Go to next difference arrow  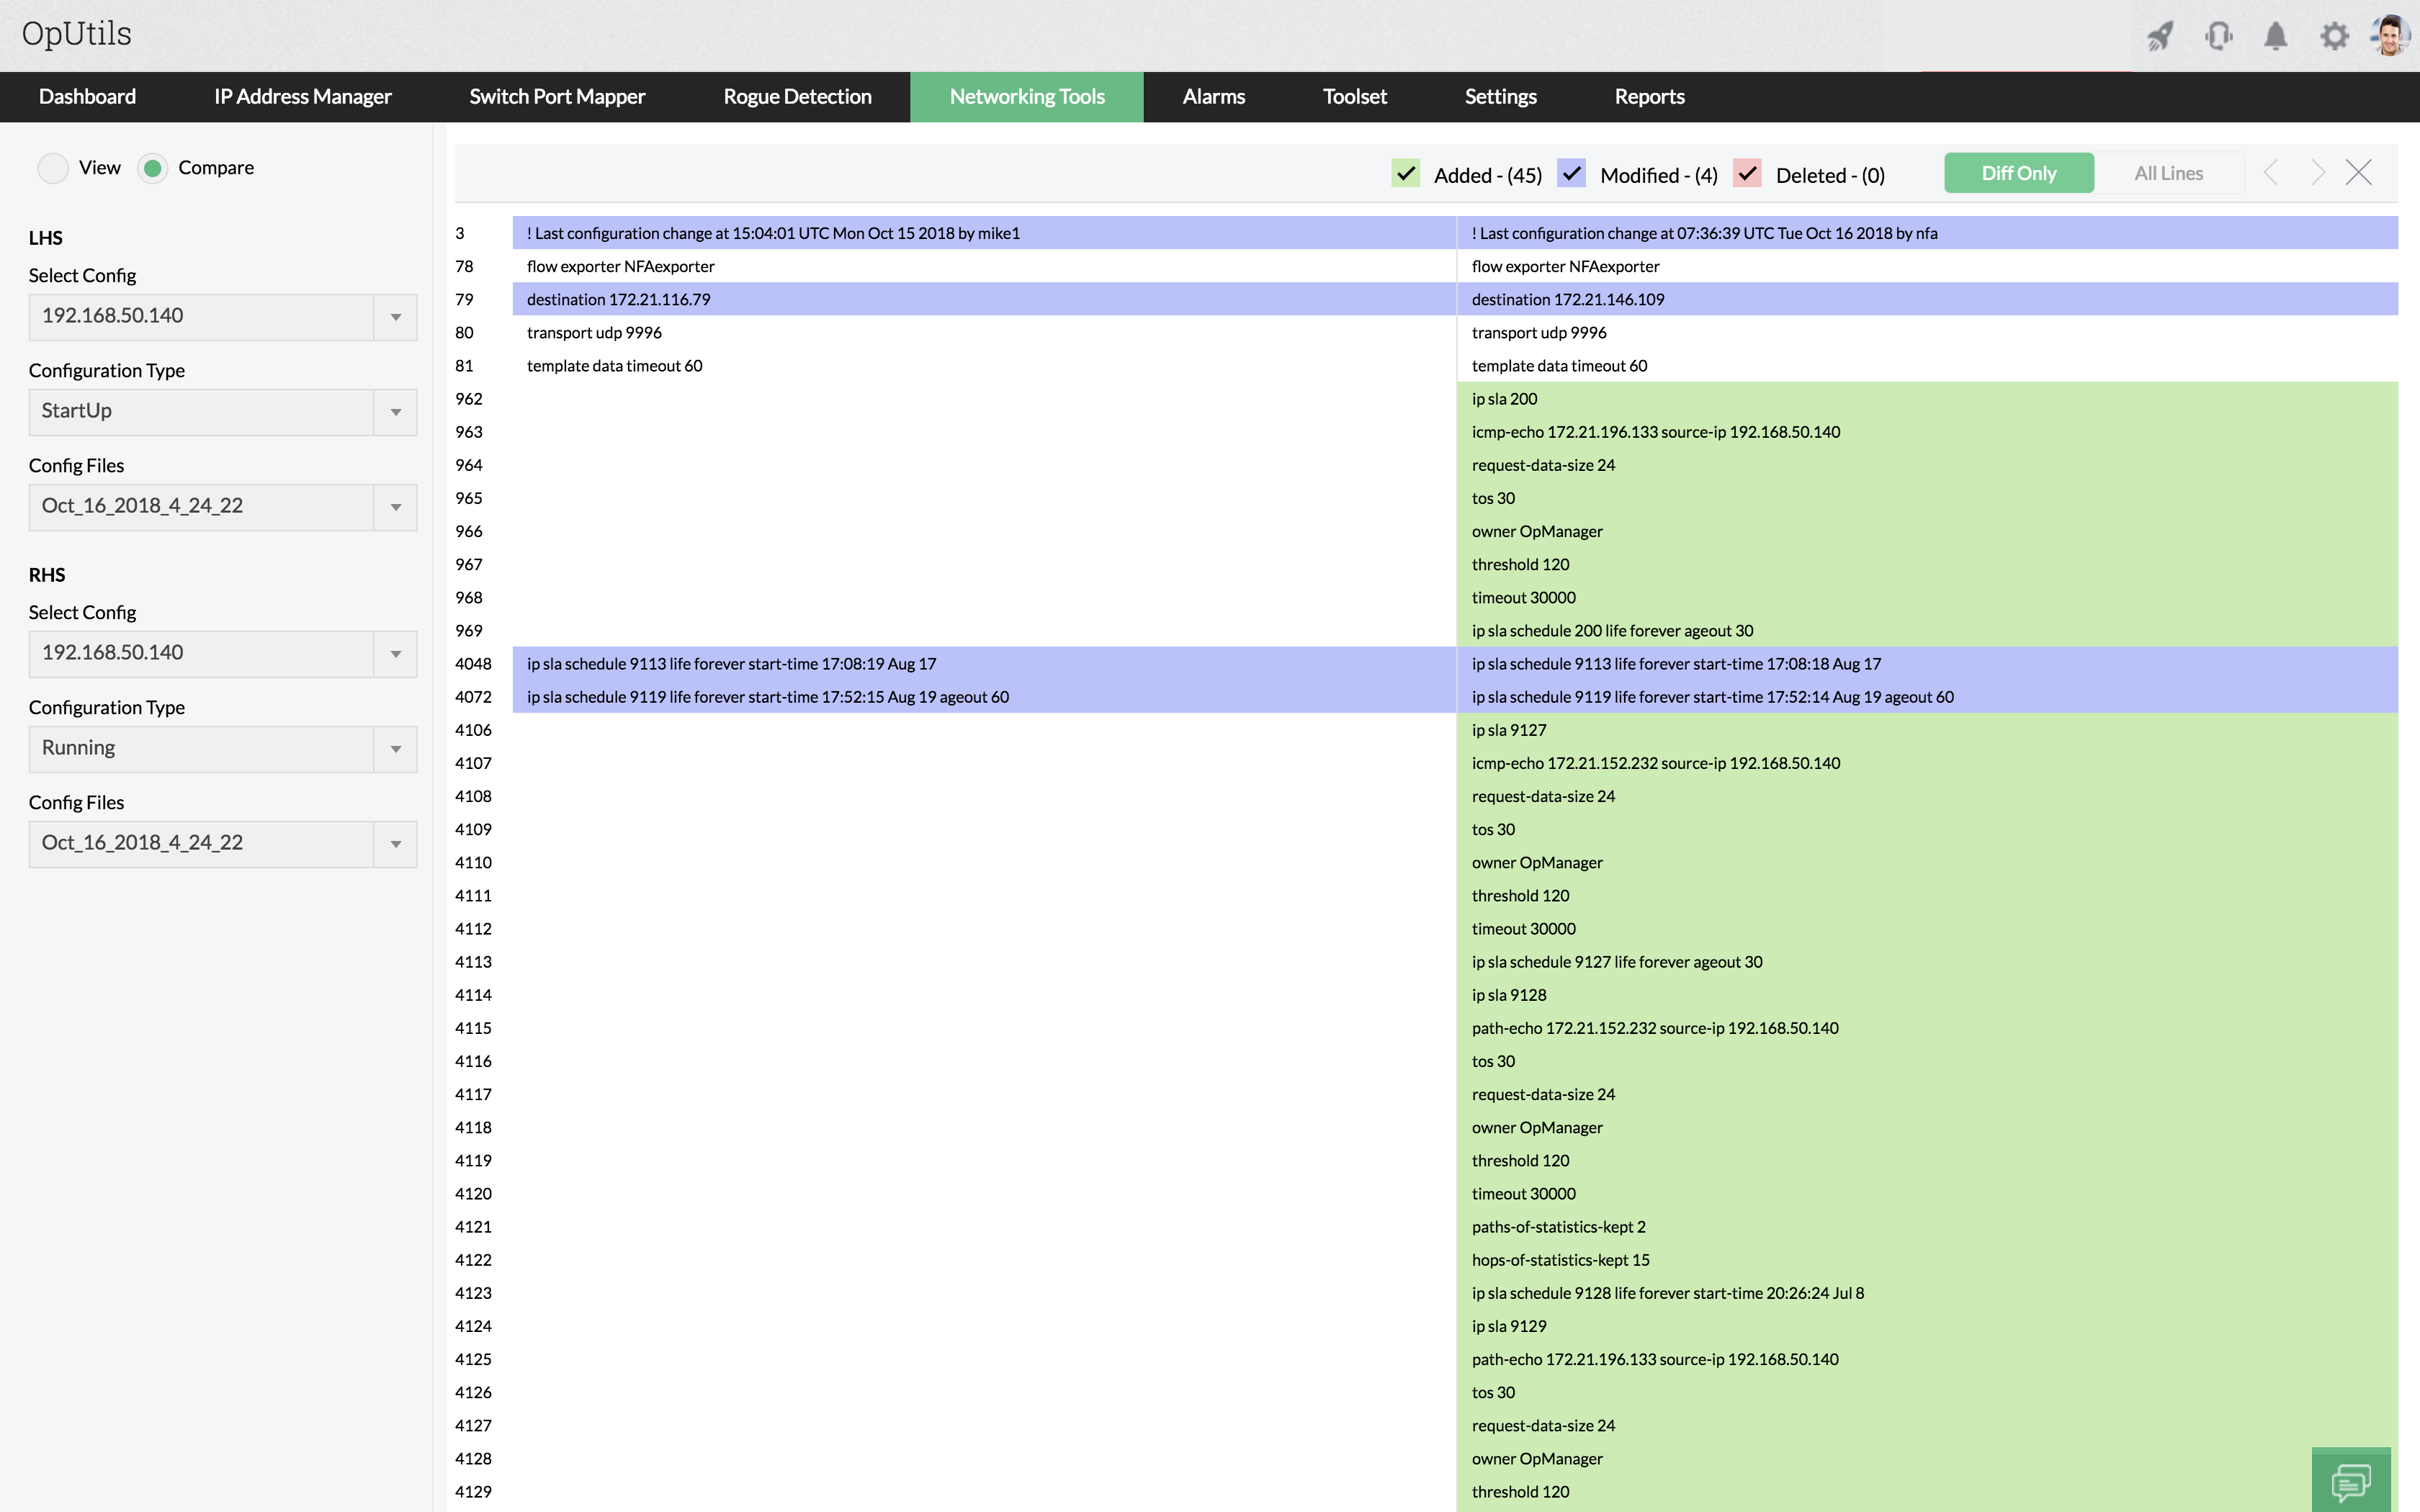tap(2317, 173)
